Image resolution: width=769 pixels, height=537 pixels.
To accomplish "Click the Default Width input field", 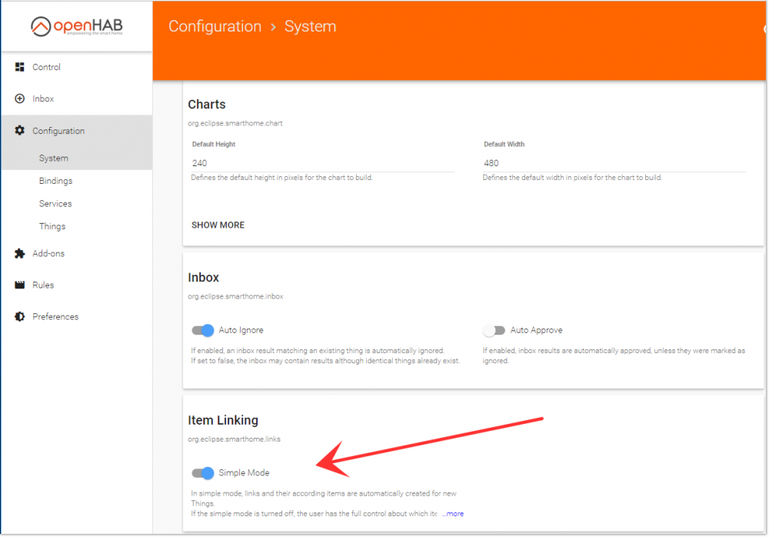I will (x=614, y=163).
